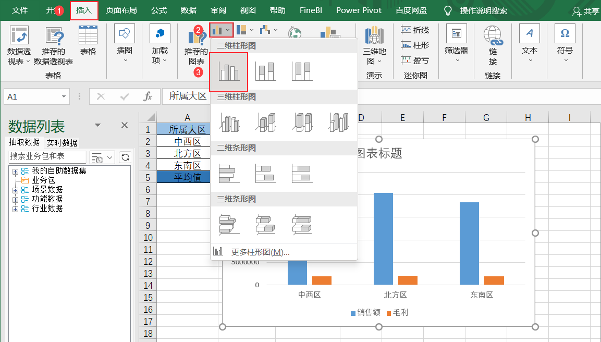Image resolution: width=601 pixels, height=342 pixels.
Task: Choose the 2D clustered bar chart icon
Action: point(229,173)
